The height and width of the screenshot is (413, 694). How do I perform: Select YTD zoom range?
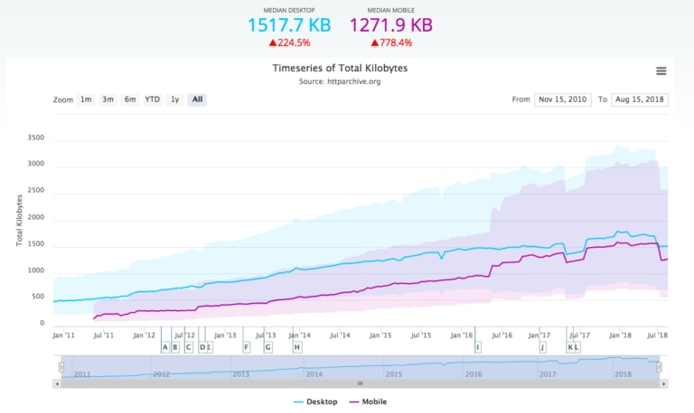[x=153, y=99]
